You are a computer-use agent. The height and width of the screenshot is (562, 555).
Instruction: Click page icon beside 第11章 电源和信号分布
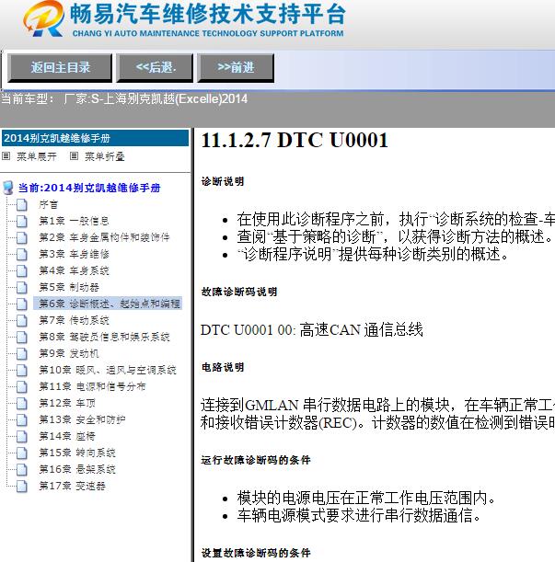tap(22, 387)
